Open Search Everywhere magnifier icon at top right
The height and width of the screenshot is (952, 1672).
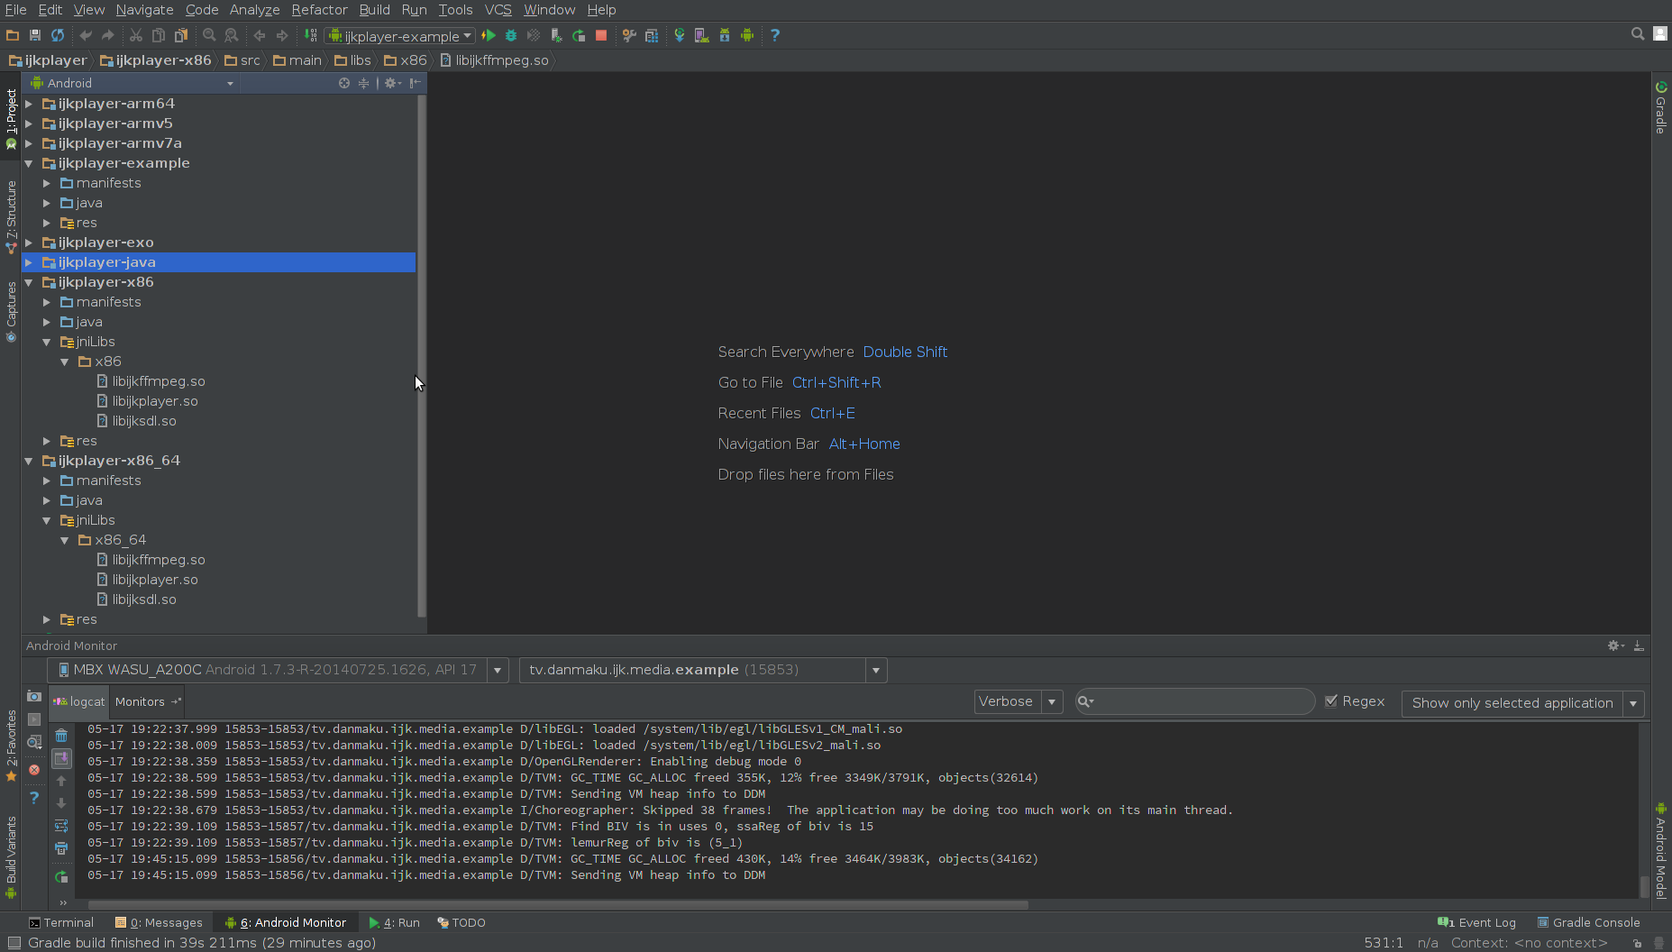click(1638, 33)
